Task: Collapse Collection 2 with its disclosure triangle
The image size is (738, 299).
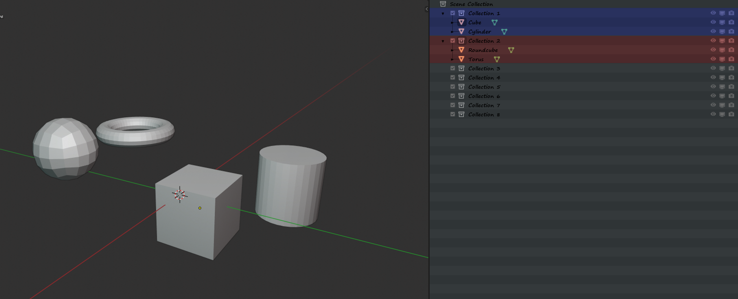Action: pyautogui.click(x=443, y=41)
